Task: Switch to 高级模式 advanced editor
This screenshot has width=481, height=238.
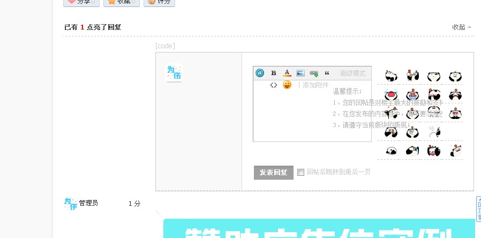Action: tap(353, 73)
